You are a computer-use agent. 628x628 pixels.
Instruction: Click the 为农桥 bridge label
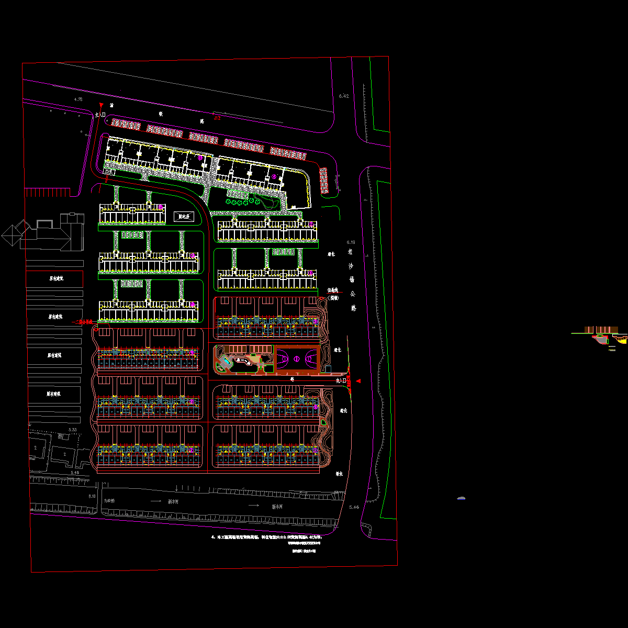tap(109, 501)
